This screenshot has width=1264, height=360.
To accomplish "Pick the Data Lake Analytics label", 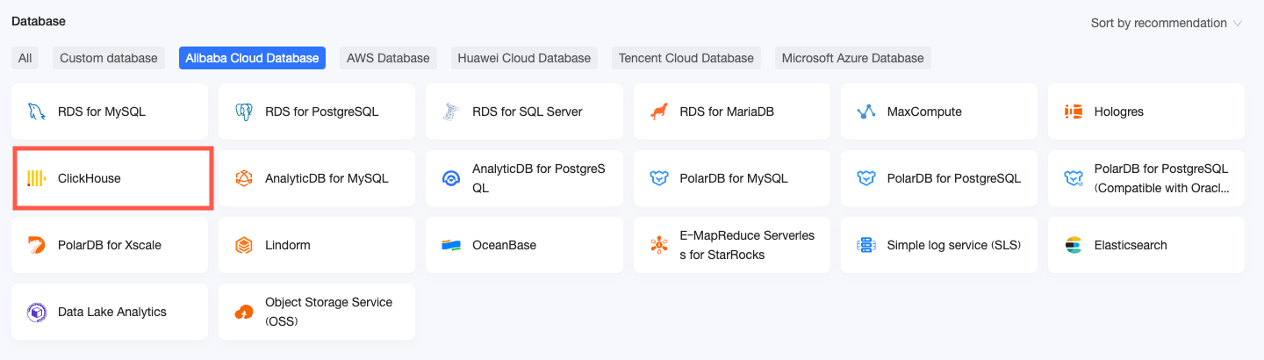I will [112, 312].
